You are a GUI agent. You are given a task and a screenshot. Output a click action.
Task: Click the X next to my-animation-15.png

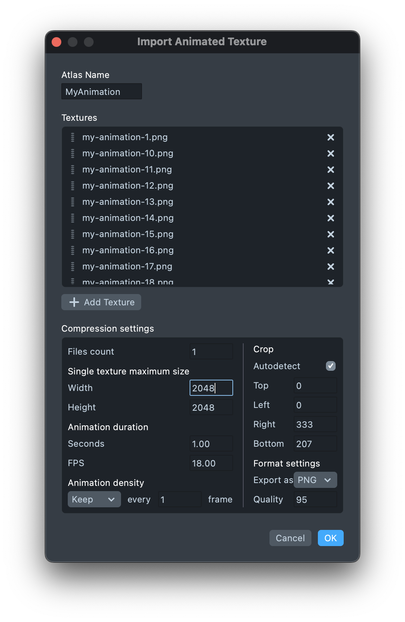tap(330, 234)
